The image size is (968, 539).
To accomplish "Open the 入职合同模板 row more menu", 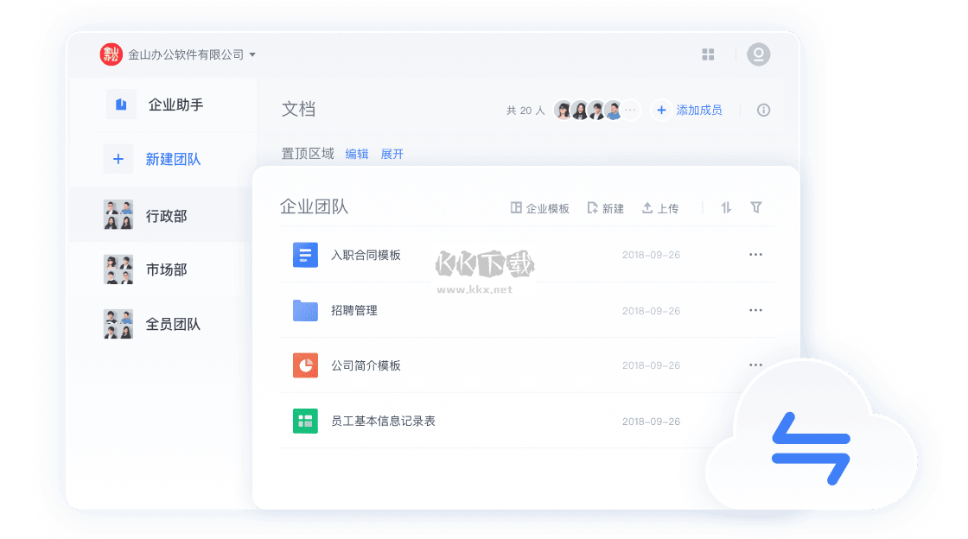I will click(x=756, y=254).
